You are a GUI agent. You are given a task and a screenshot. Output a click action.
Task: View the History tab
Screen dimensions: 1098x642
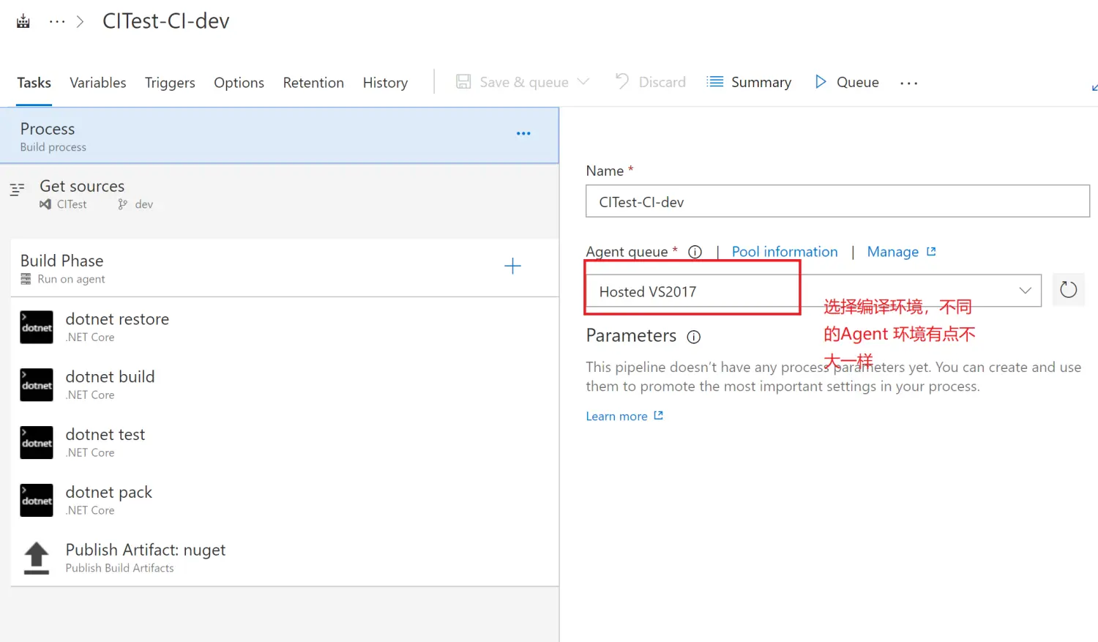[x=385, y=83]
